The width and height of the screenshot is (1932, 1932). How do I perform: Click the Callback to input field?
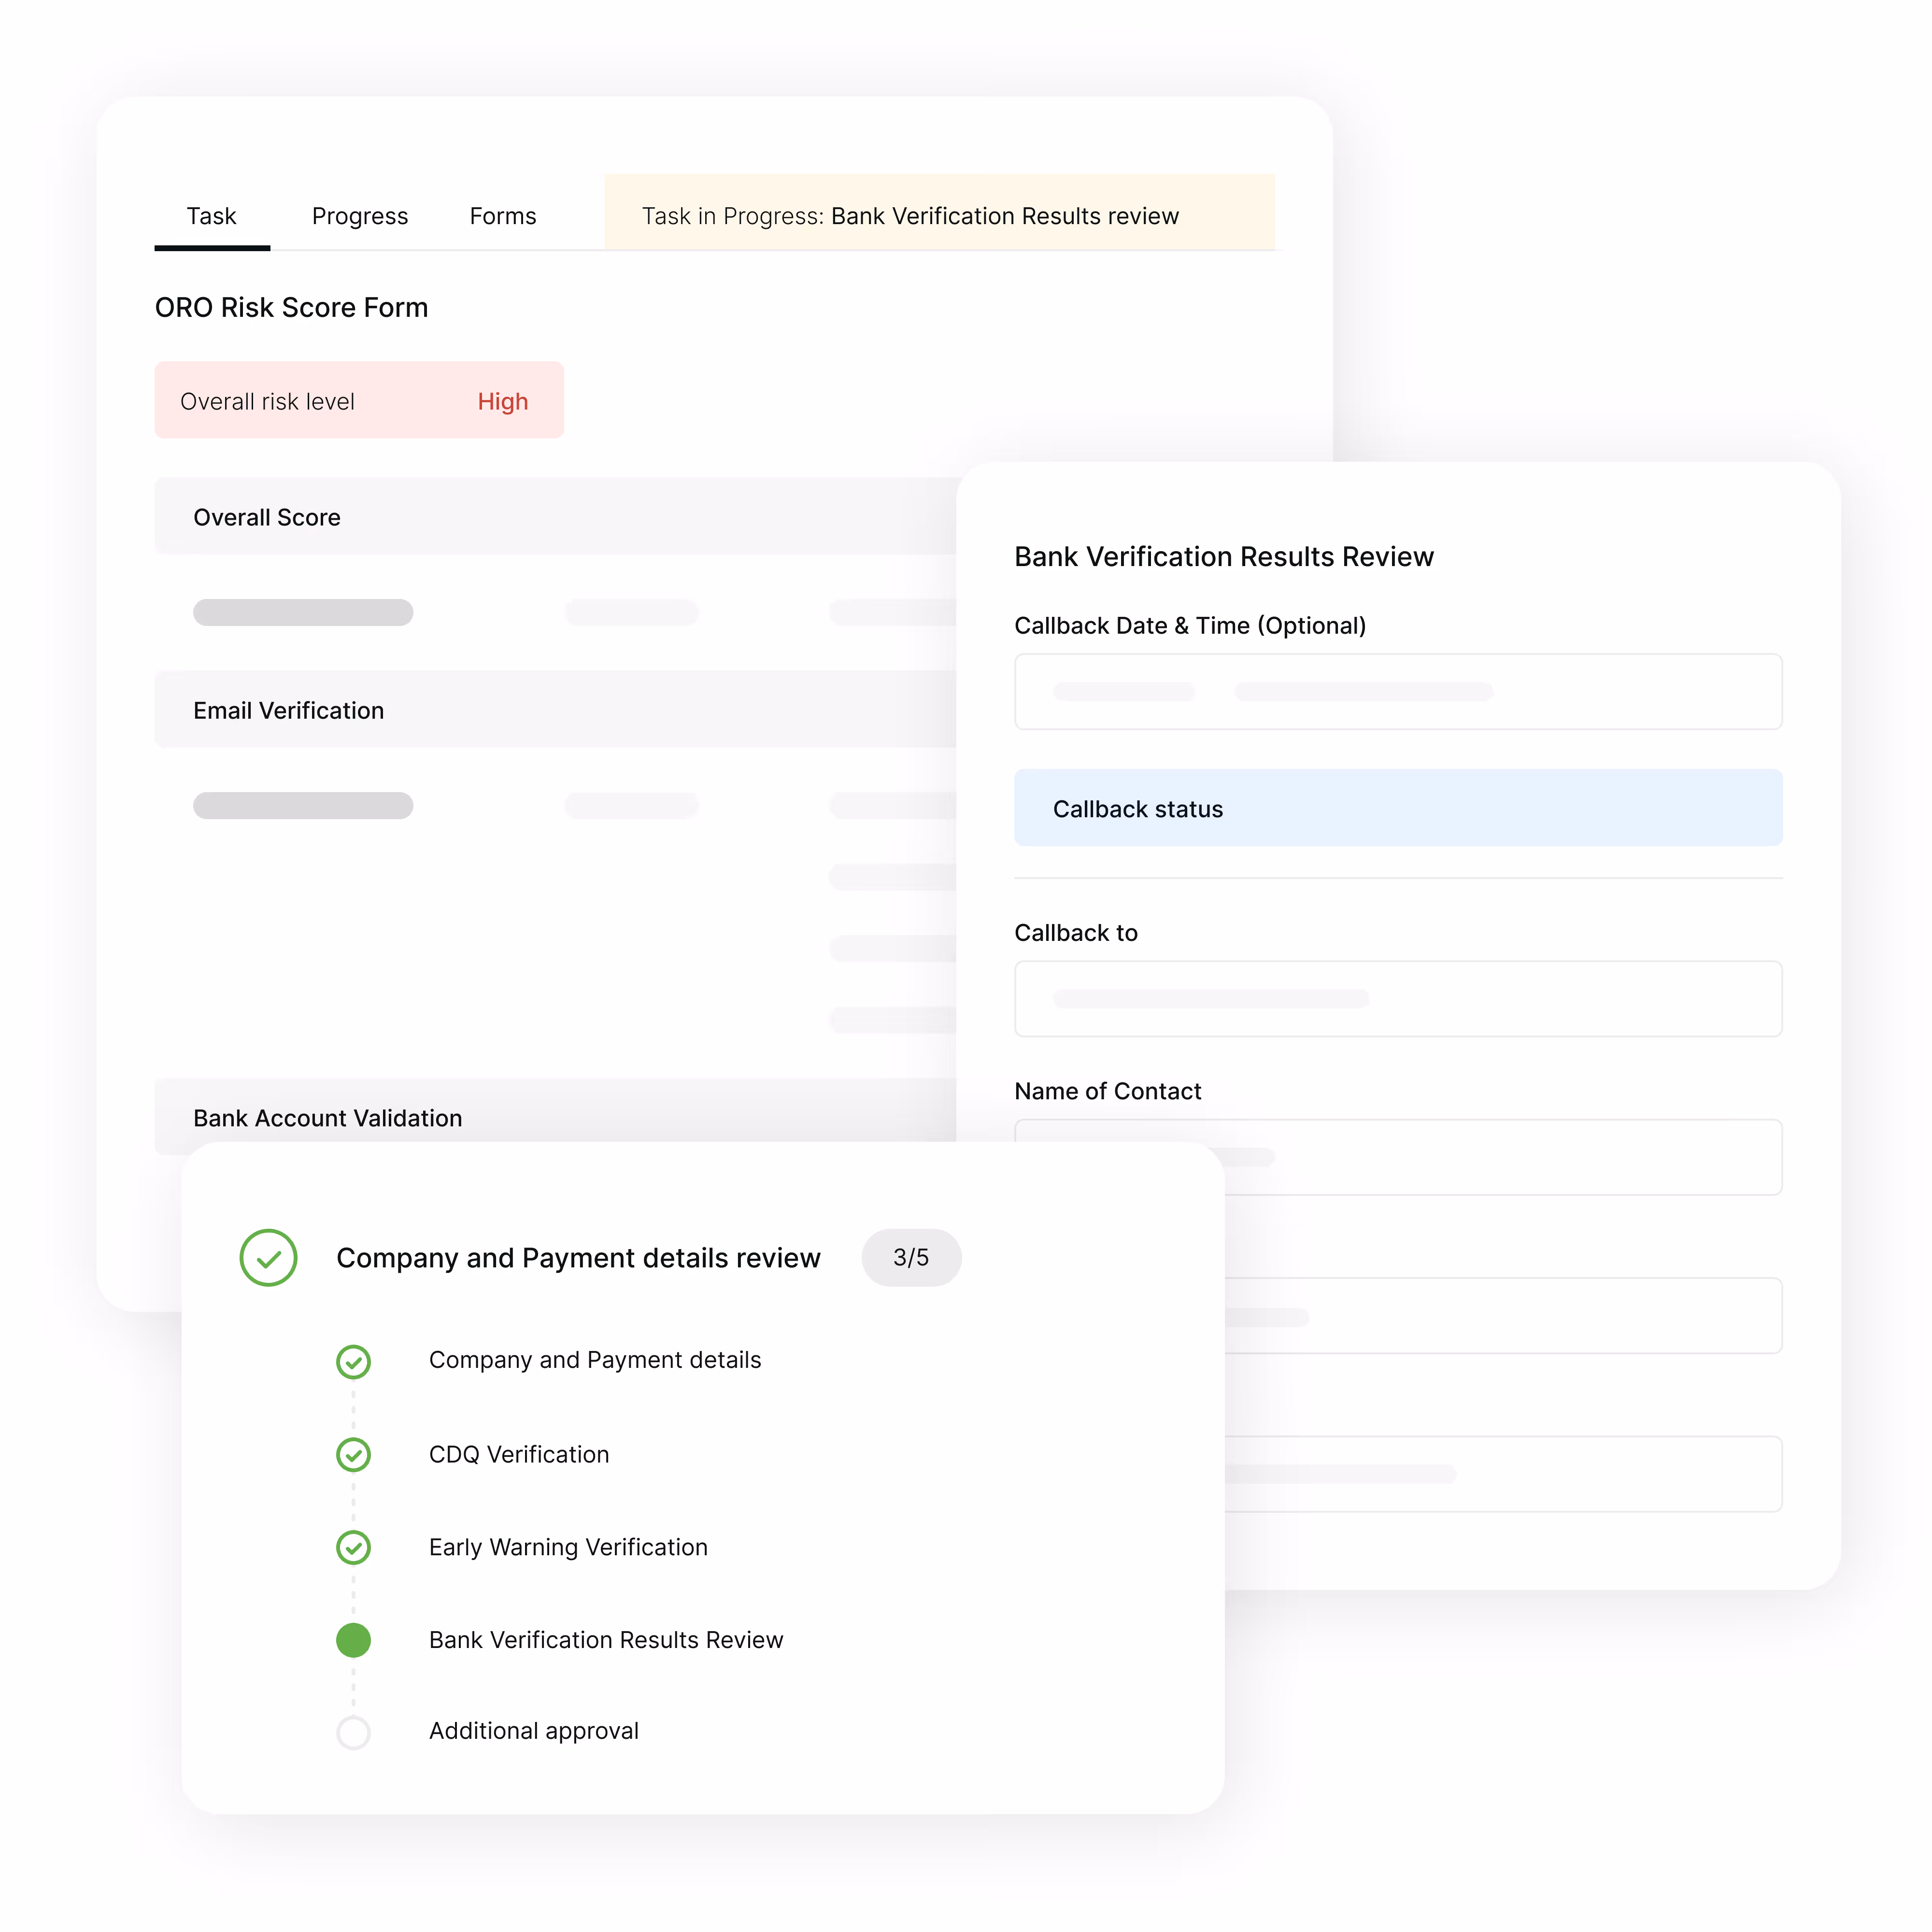pyautogui.click(x=1398, y=999)
